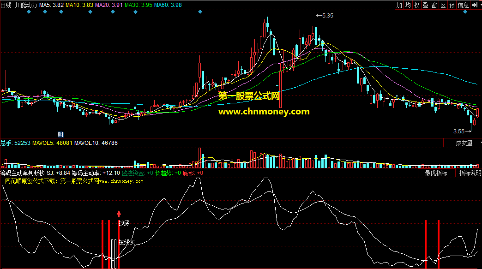
Task: Click the MAVOL10: 46786 value
Action: click(x=96, y=143)
